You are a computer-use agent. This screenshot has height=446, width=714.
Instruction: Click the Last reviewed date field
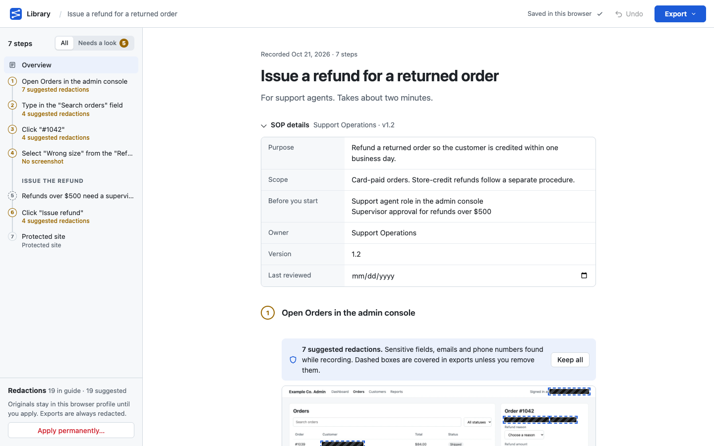point(470,276)
